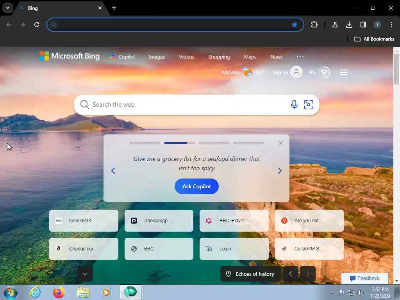Open the News menu item
400x300 pixels.
click(x=276, y=57)
